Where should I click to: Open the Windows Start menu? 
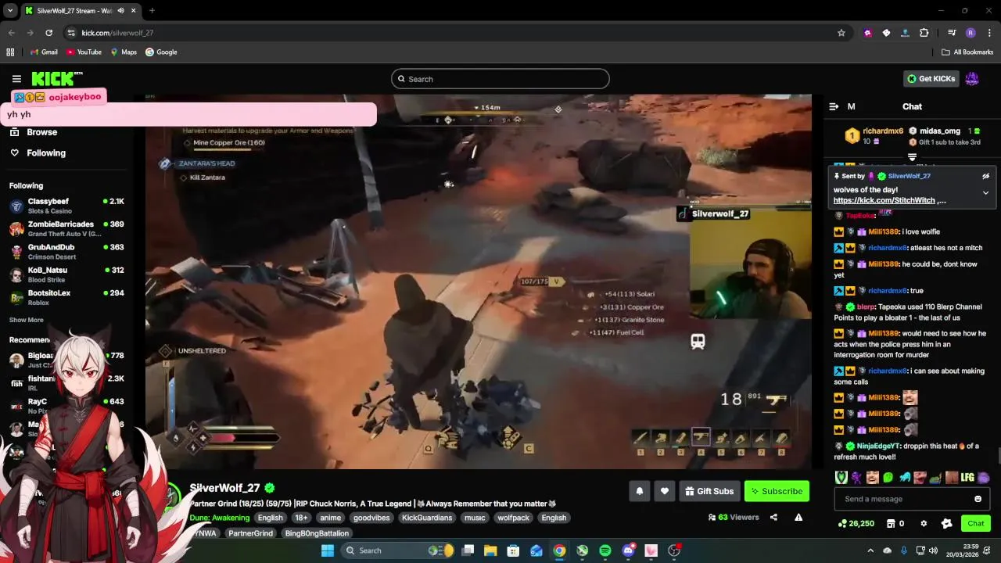point(328,550)
